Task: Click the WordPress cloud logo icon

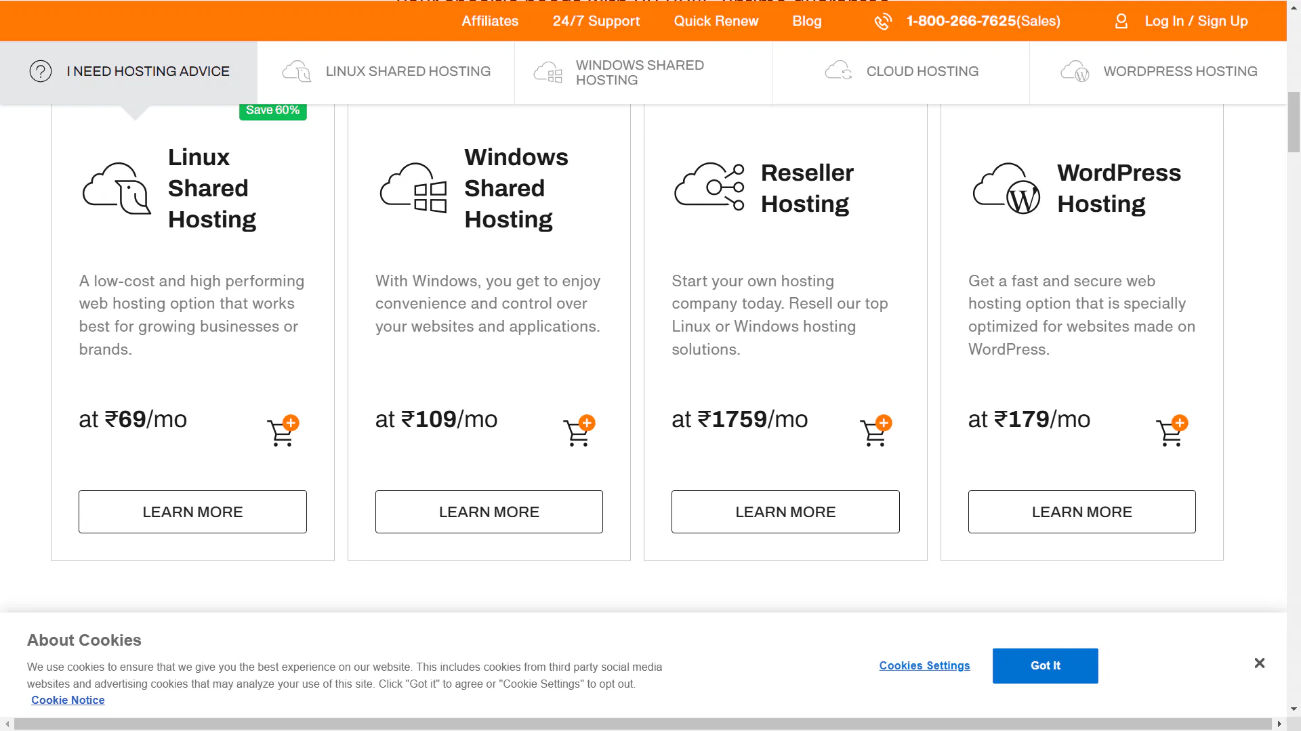Action: click(x=1006, y=188)
